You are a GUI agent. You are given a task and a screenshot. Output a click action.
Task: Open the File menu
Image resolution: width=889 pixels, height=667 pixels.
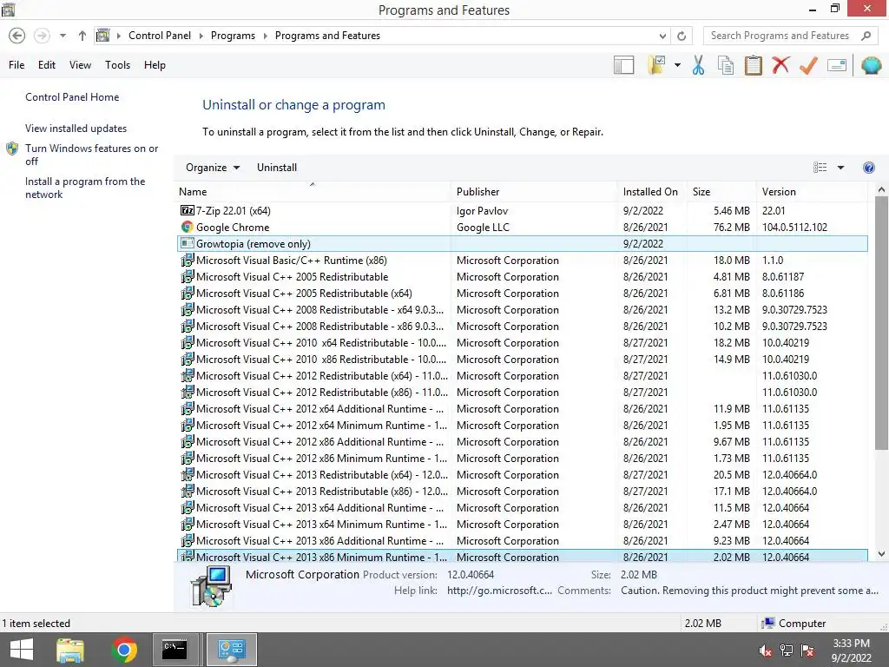coord(16,65)
